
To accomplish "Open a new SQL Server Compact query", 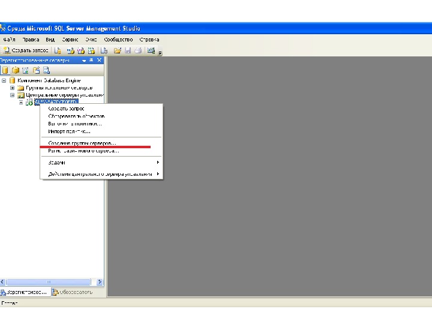I will tap(104, 50).
